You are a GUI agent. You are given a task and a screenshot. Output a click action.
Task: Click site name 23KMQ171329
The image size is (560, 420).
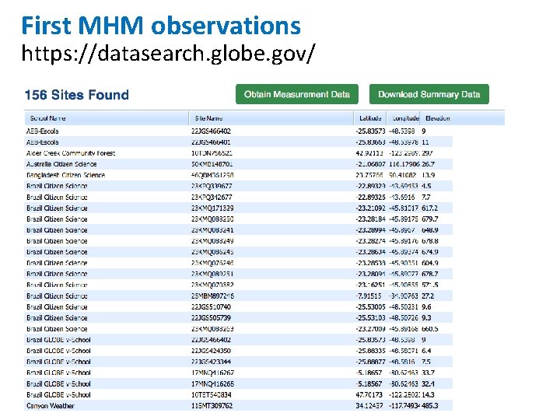coord(212,208)
